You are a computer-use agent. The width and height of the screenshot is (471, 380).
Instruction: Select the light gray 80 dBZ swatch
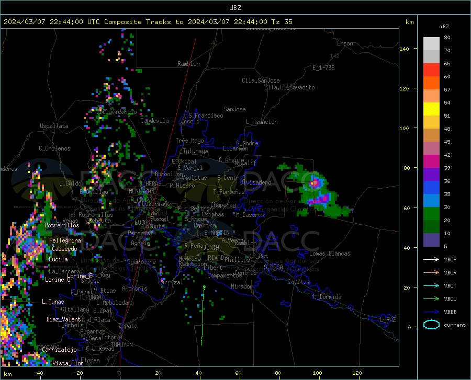[x=431, y=44]
